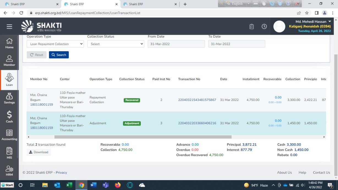Image resolution: width=338 pixels, height=190 pixels.
Task: Open a new browser tab
Action: 185,4
